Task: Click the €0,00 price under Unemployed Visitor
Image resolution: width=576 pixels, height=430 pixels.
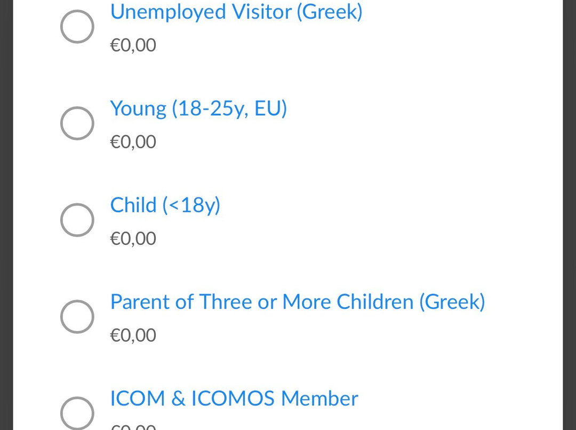Action: tap(133, 45)
